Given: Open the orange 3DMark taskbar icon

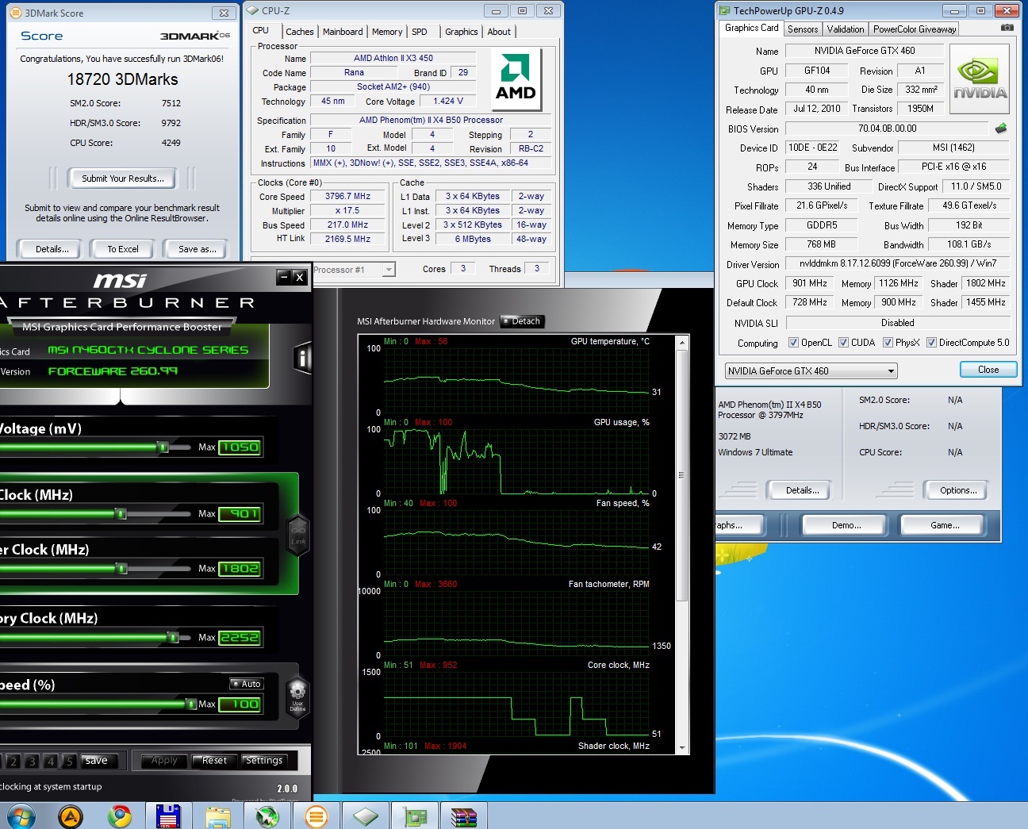Looking at the screenshot, I should pos(316,816).
